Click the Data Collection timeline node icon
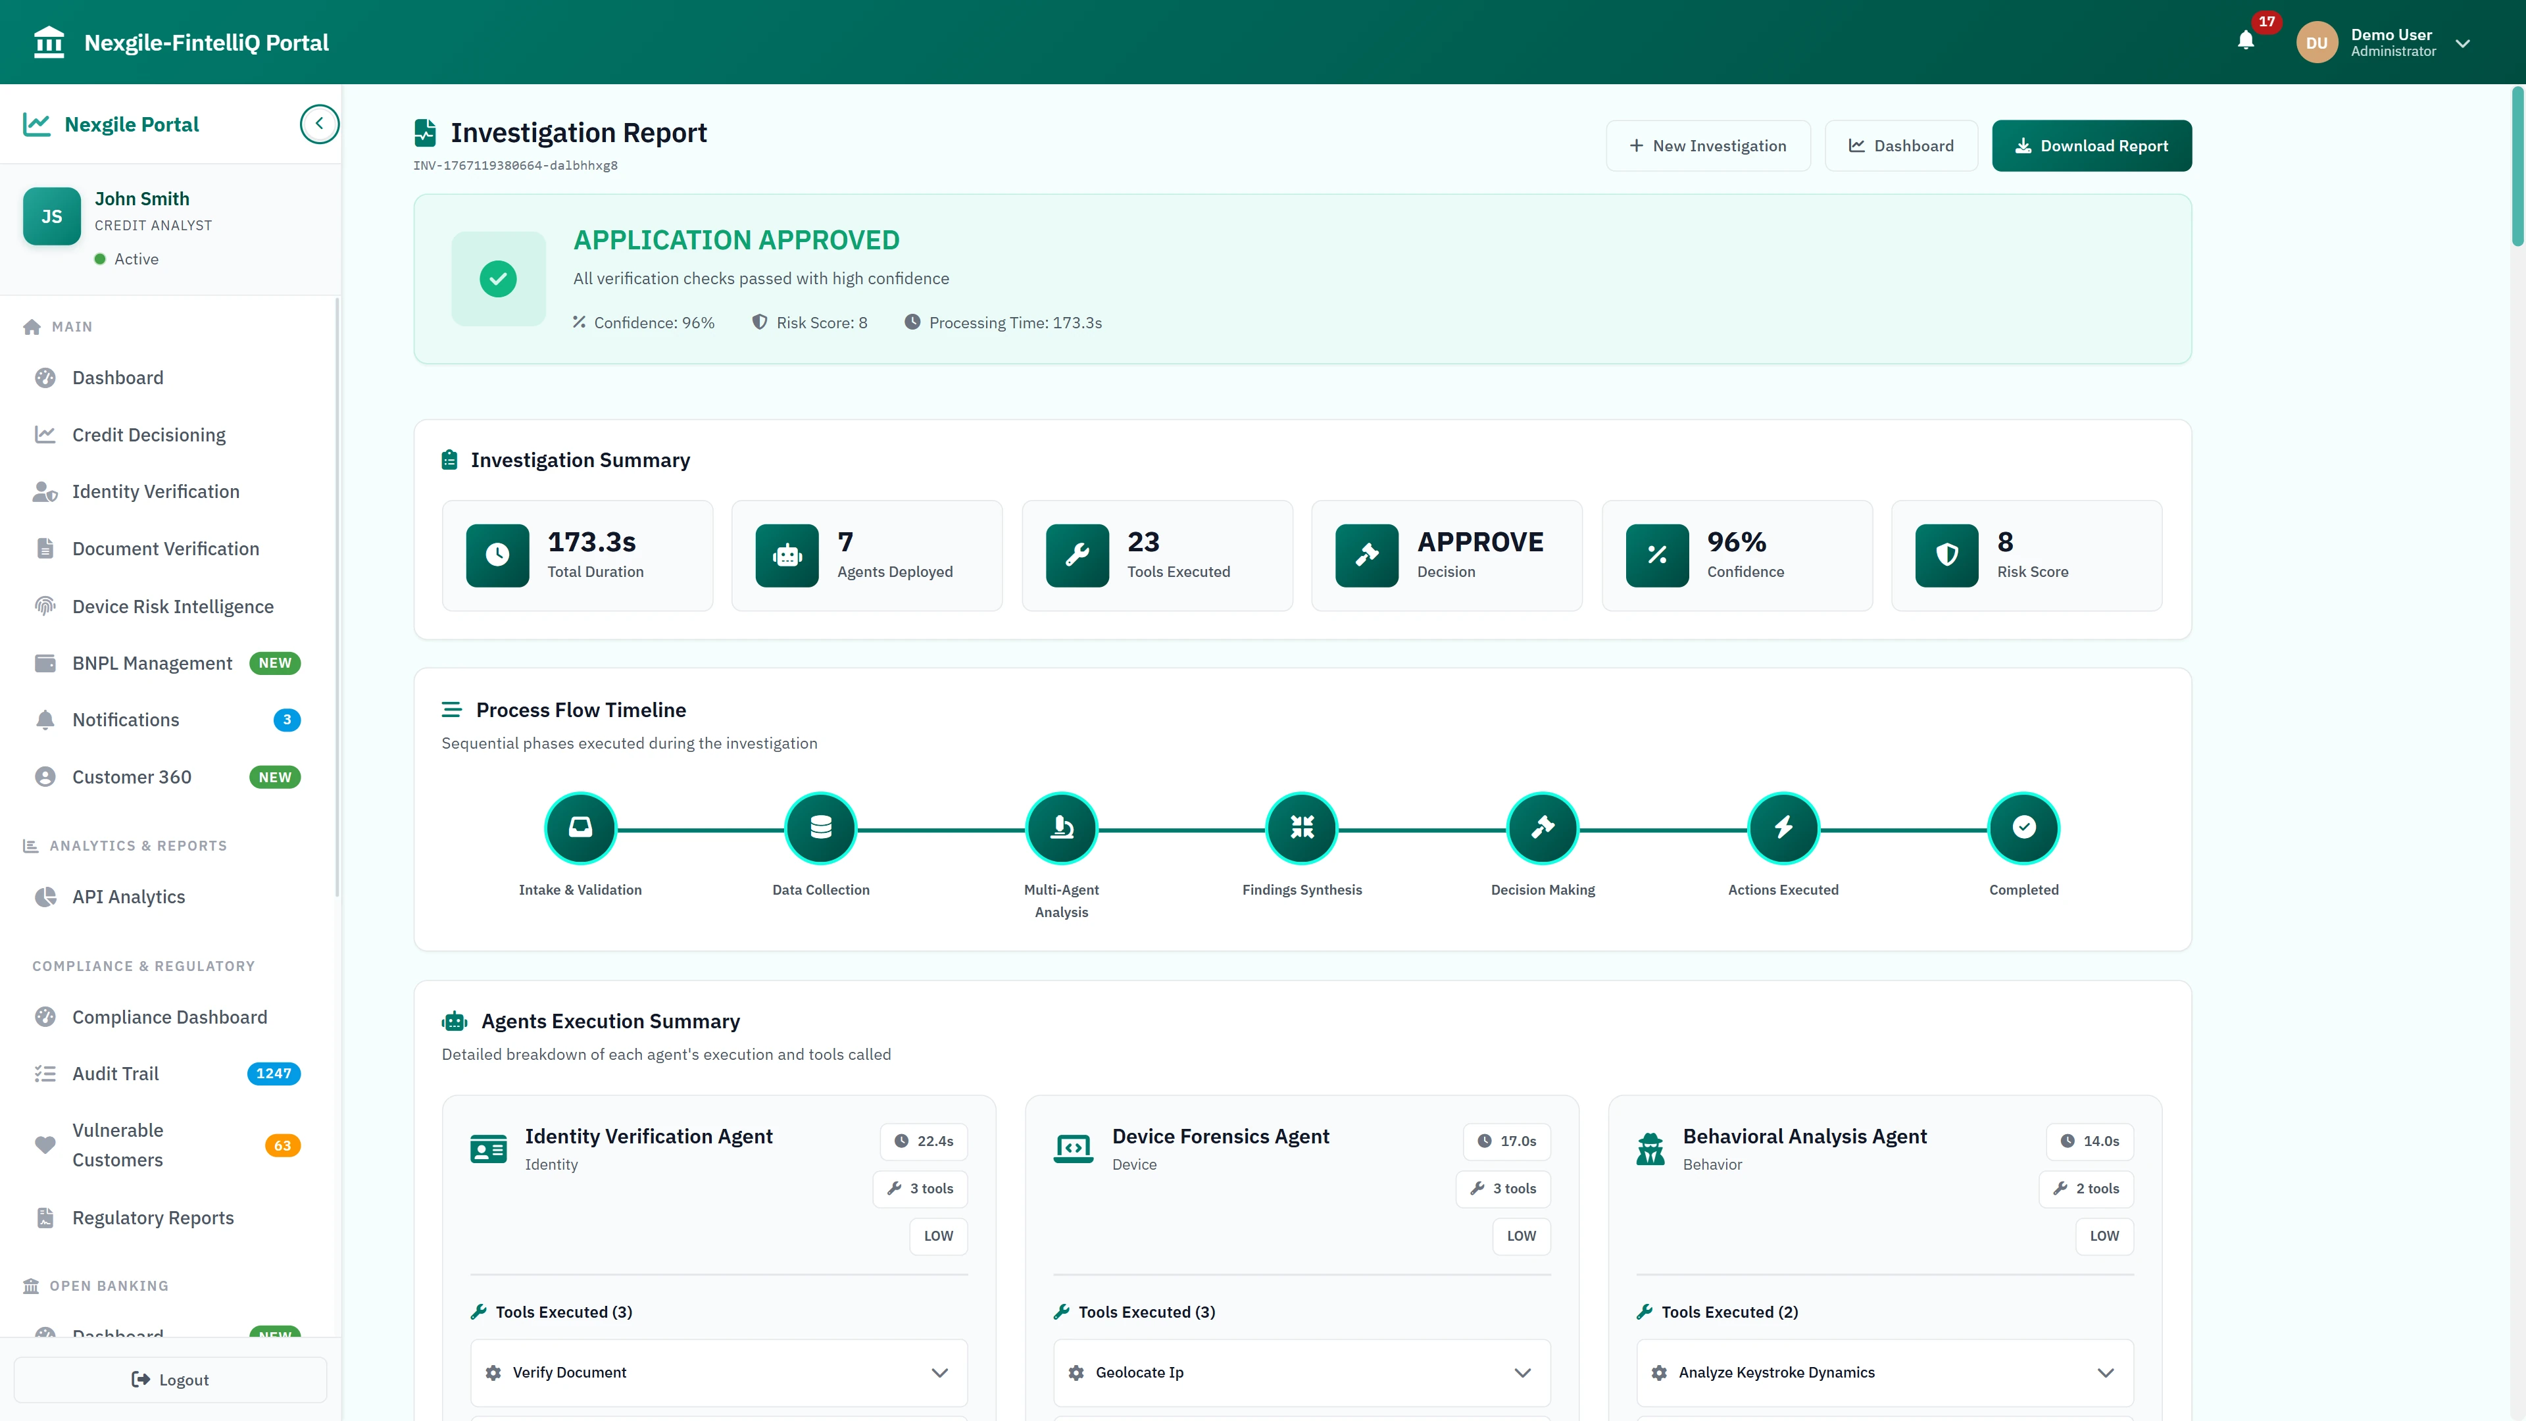Image resolution: width=2526 pixels, height=1421 pixels. (x=821, y=828)
